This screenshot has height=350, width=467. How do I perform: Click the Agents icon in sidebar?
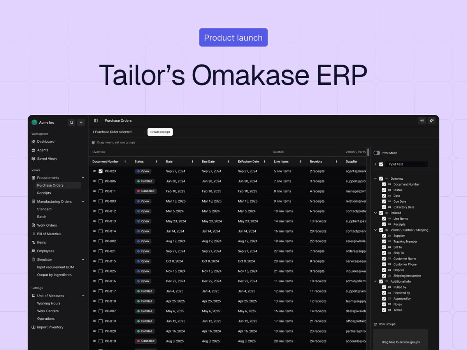click(x=33, y=150)
